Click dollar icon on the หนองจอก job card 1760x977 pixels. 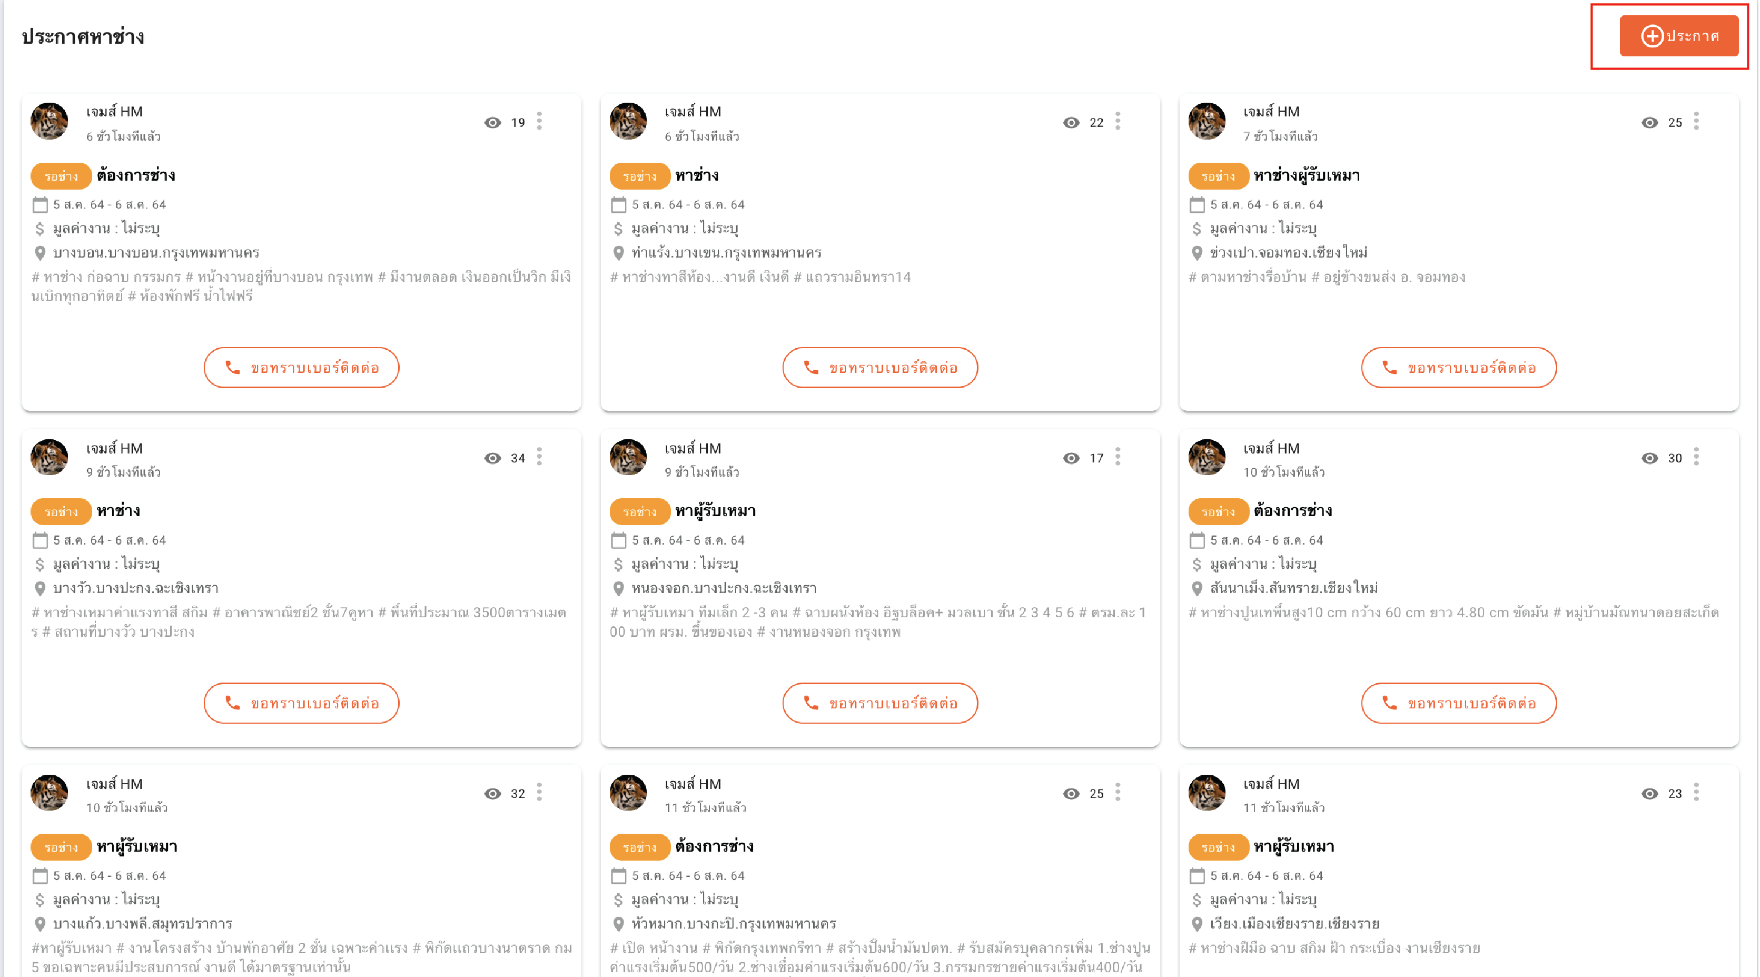618,564
